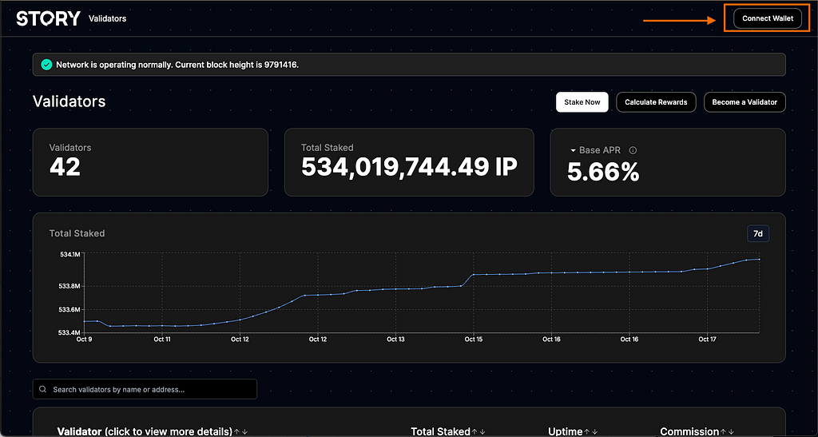818x437 pixels.
Task: Click the Oct 15 point on chart line
Action: tap(474, 274)
